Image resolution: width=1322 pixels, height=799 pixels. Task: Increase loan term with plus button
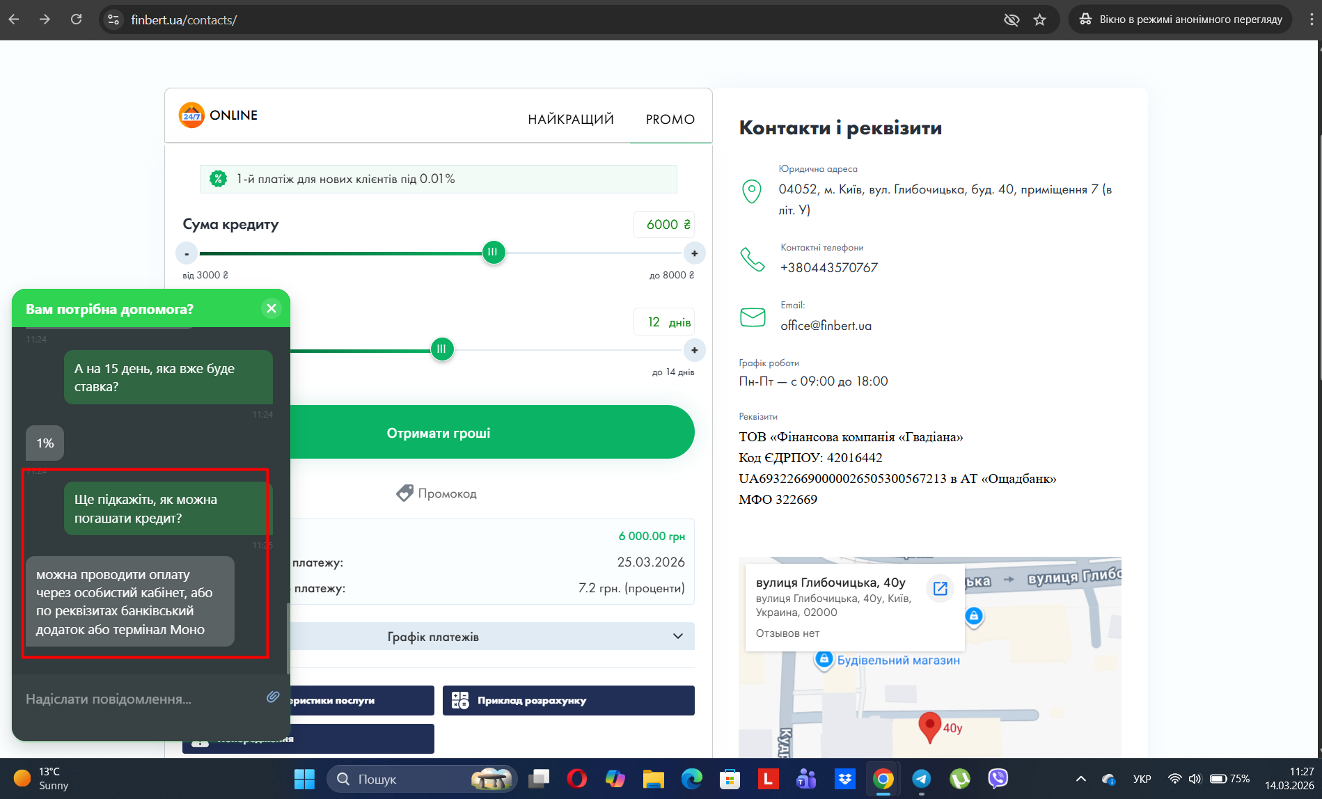click(694, 350)
